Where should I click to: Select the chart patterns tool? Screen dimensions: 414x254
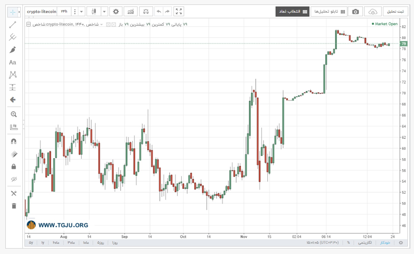(13, 75)
